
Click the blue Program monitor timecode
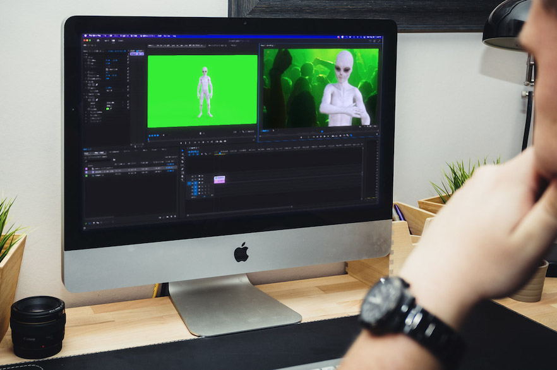click(265, 131)
